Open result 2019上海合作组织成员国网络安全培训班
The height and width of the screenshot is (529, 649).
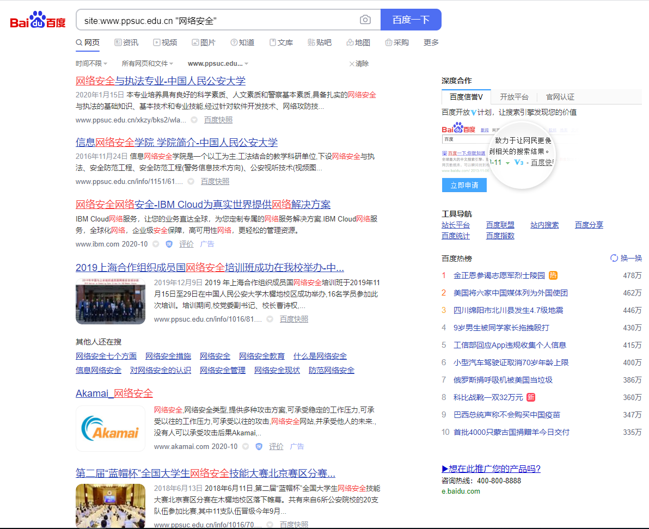[x=210, y=268]
